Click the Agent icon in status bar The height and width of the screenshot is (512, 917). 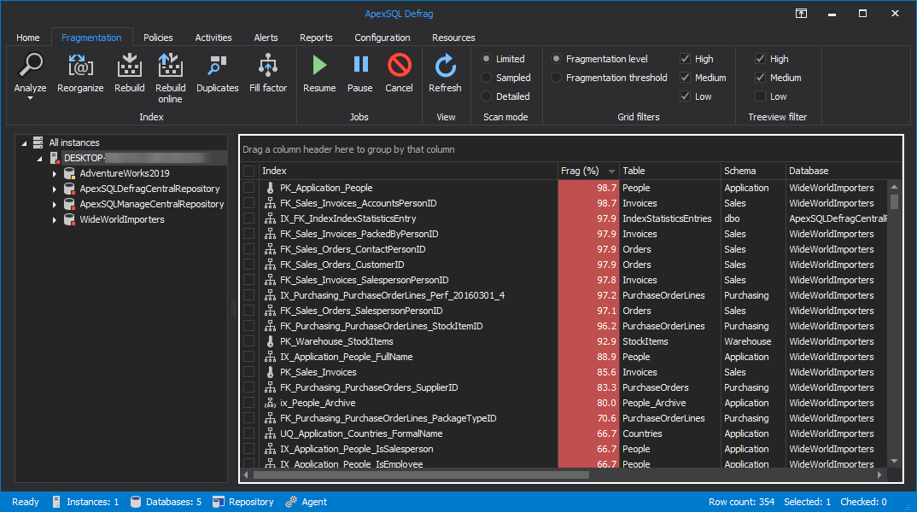291,502
